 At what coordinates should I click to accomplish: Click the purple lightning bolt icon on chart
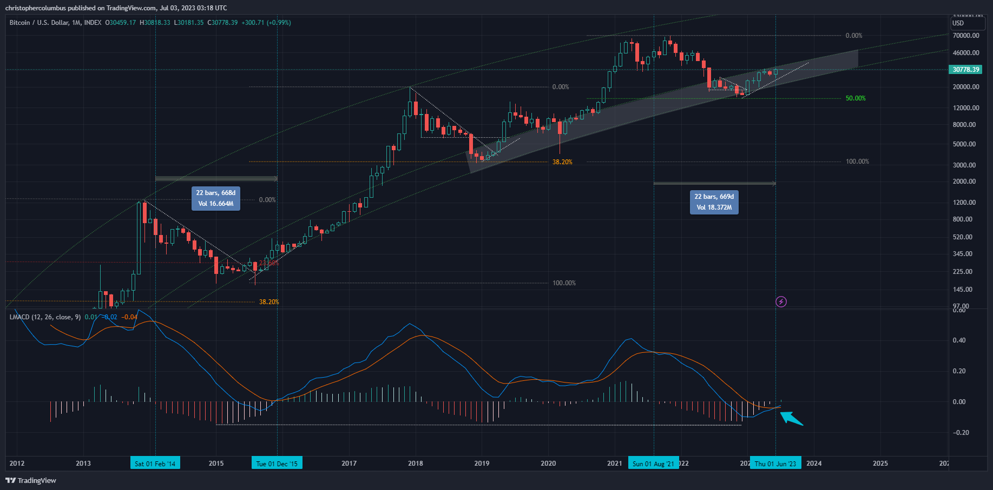781,302
